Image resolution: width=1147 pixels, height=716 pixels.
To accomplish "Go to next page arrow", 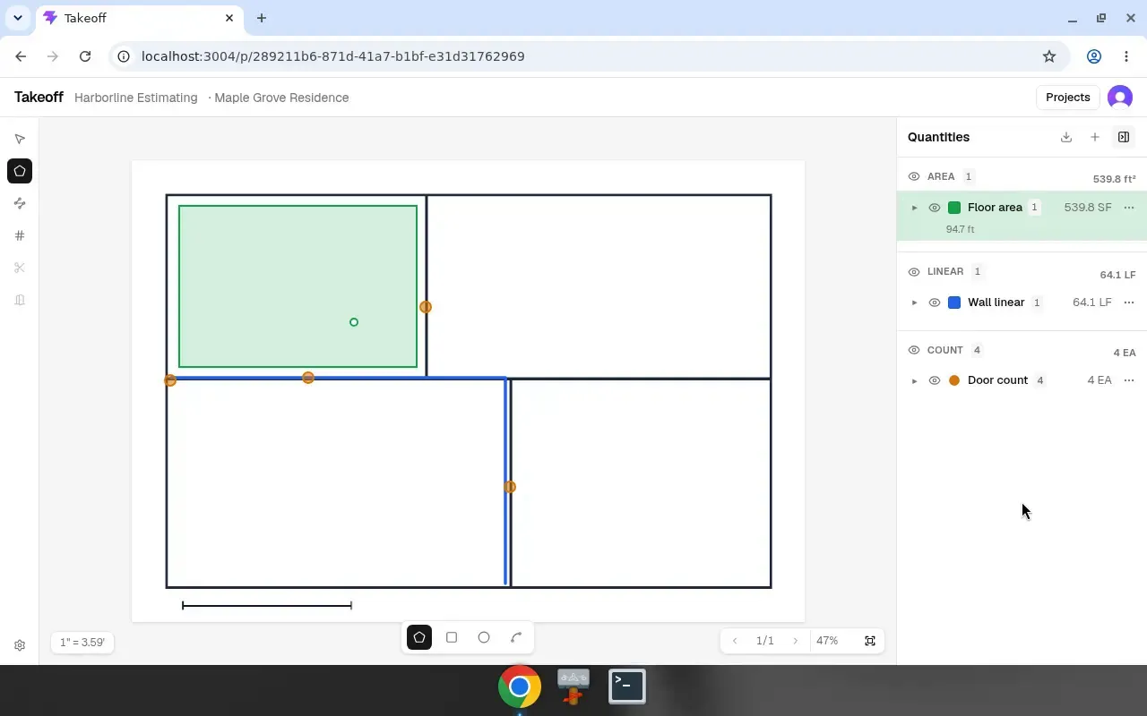I will 795,641.
